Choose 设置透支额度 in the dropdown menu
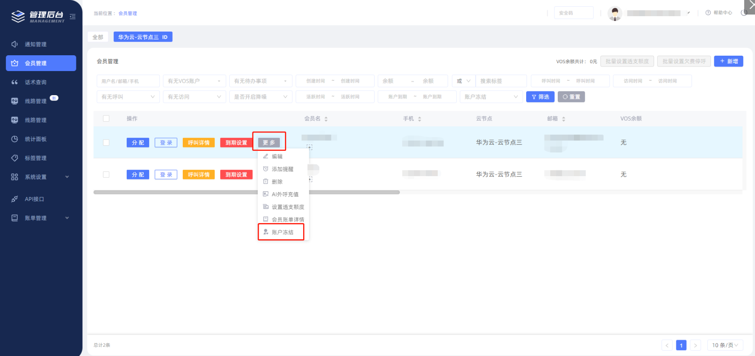755x356 pixels. coord(287,207)
